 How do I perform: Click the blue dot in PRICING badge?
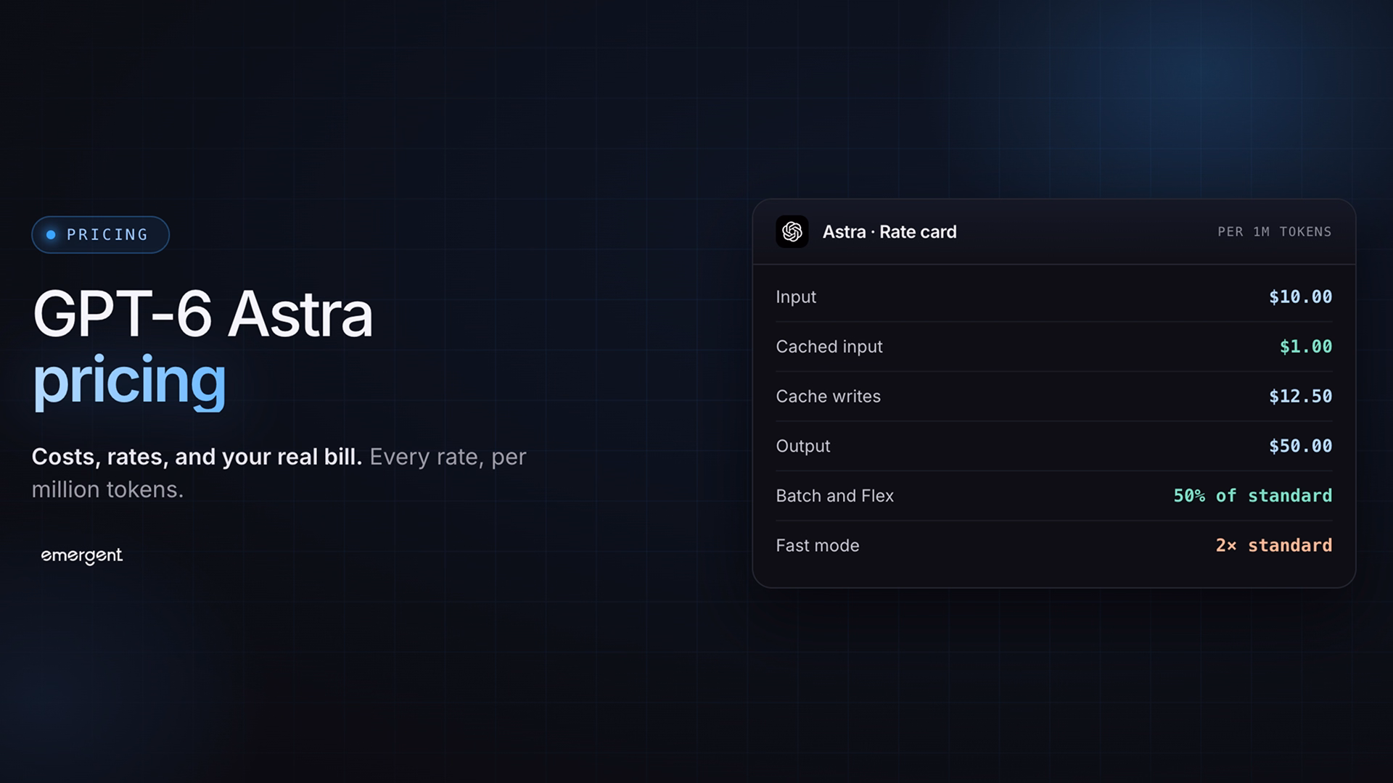click(x=51, y=235)
